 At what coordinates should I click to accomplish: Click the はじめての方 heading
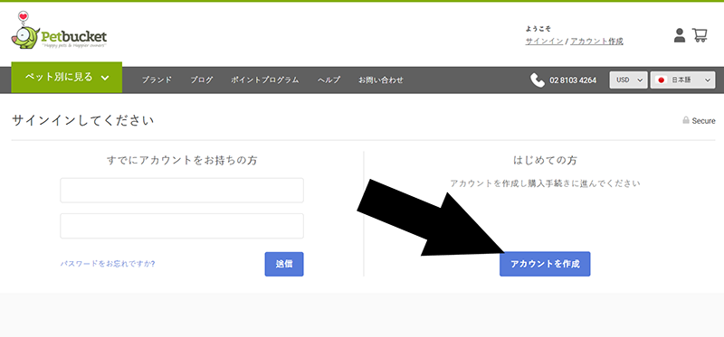545,161
